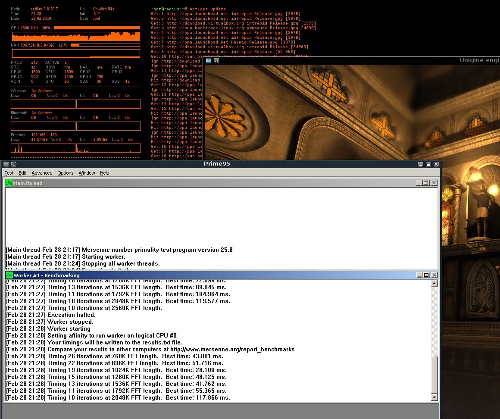
Task: Click the leftmost Prime95 title bar icon
Action: [6, 164]
